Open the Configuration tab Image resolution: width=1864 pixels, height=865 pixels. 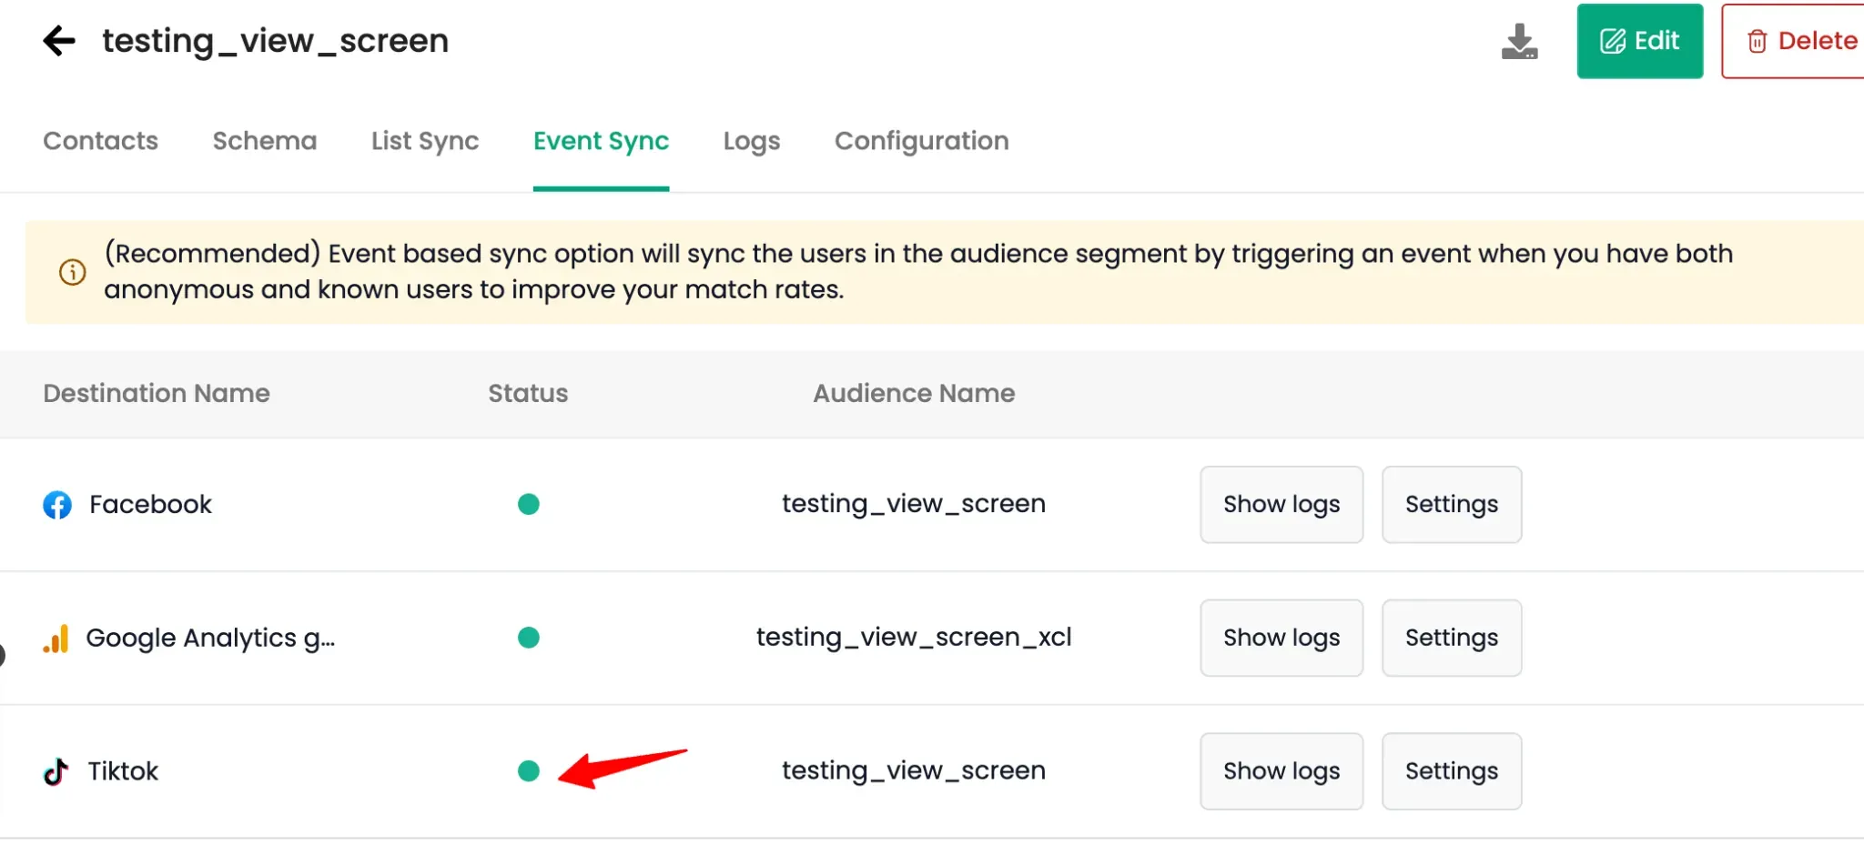[921, 141]
